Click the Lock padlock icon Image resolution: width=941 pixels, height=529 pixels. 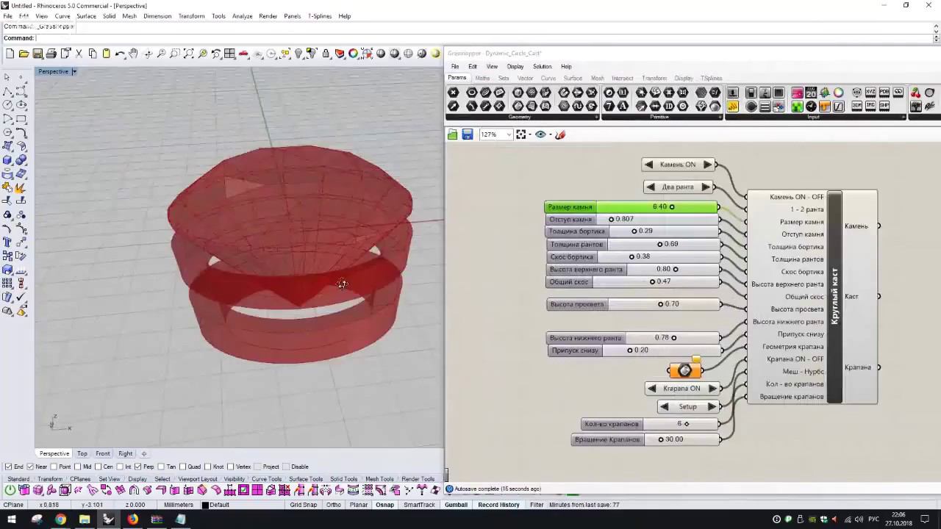(326, 54)
